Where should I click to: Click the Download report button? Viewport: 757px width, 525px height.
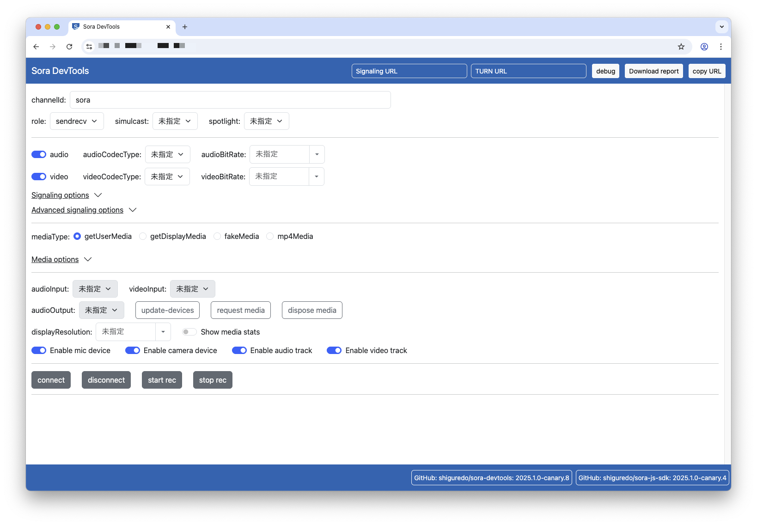coord(654,71)
